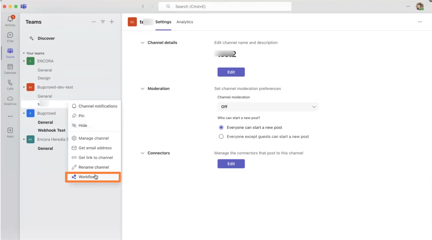Viewport: 432px width, 240px height.
Task: Open General channel under Encora Heredia
Action: tap(45, 148)
